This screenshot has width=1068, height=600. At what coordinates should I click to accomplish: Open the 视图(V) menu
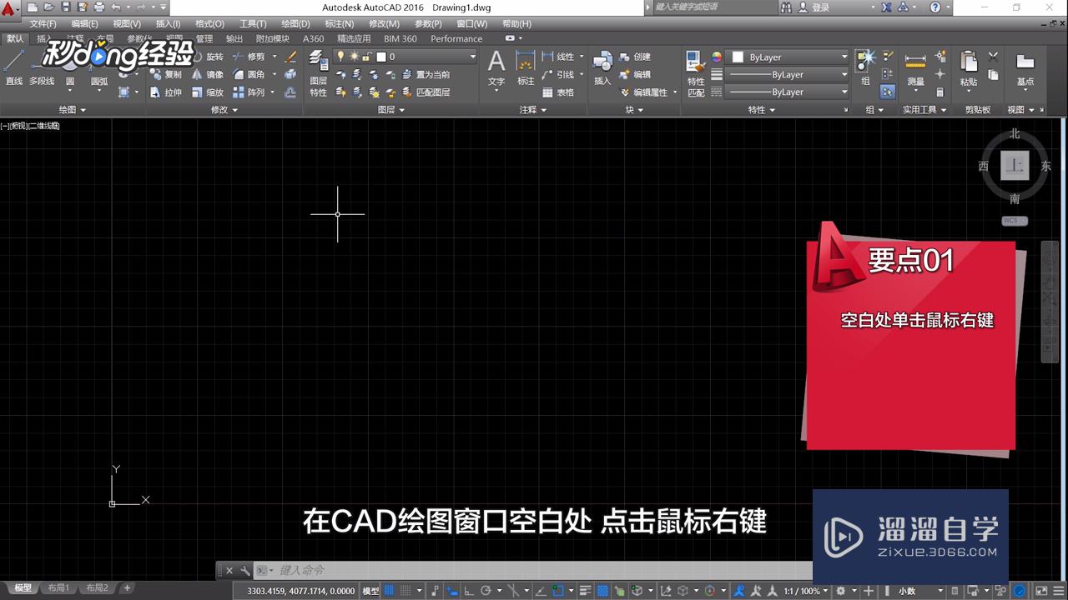pyautogui.click(x=127, y=23)
